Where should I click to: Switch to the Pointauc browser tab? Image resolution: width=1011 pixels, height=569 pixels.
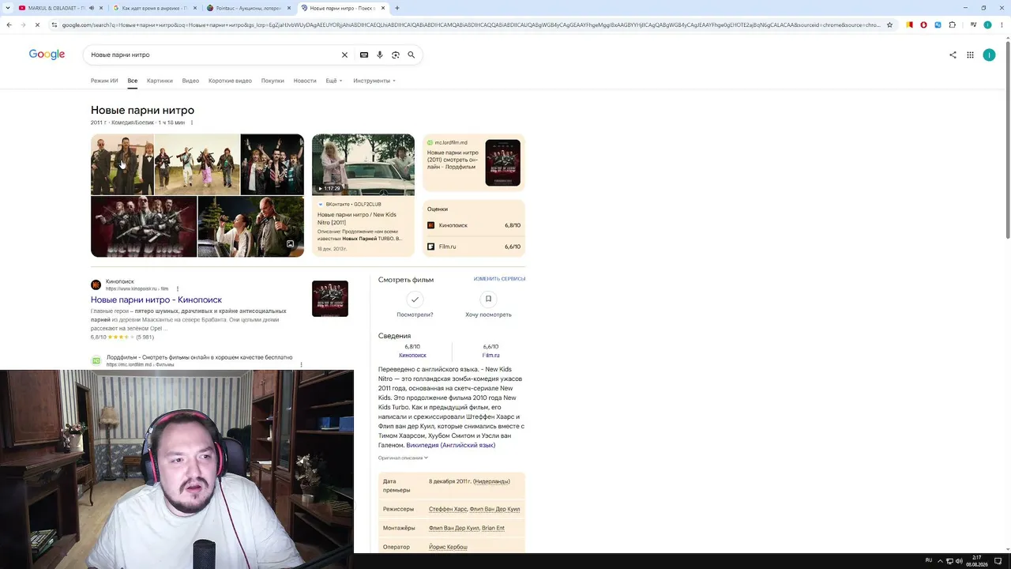point(246,8)
